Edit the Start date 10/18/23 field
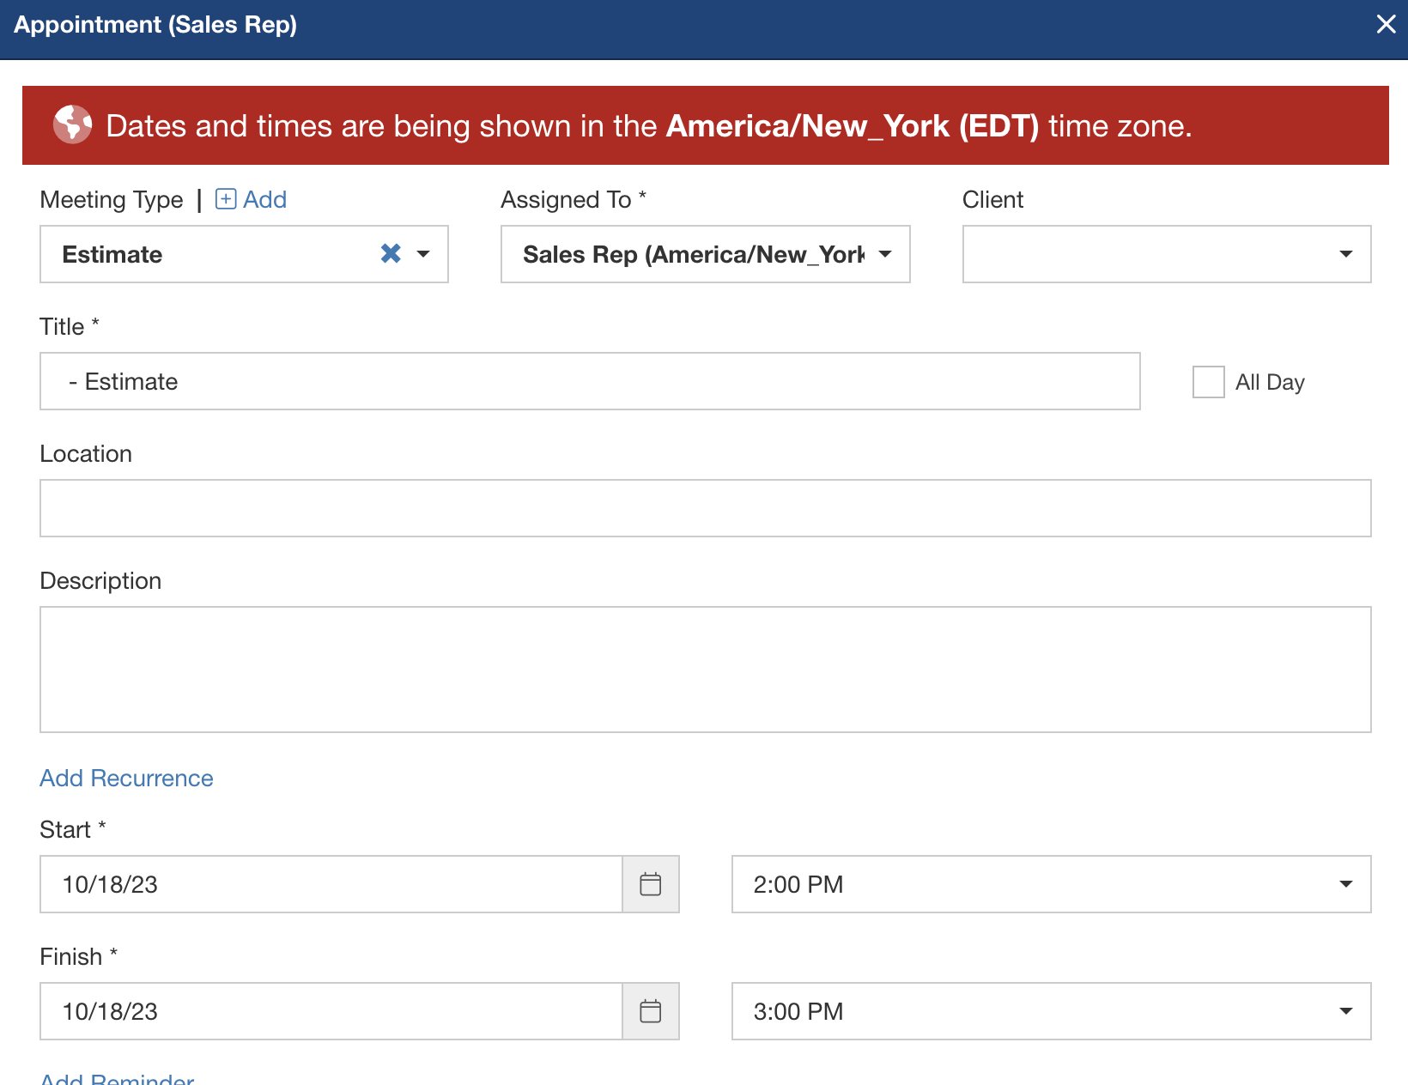 (x=331, y=884)
